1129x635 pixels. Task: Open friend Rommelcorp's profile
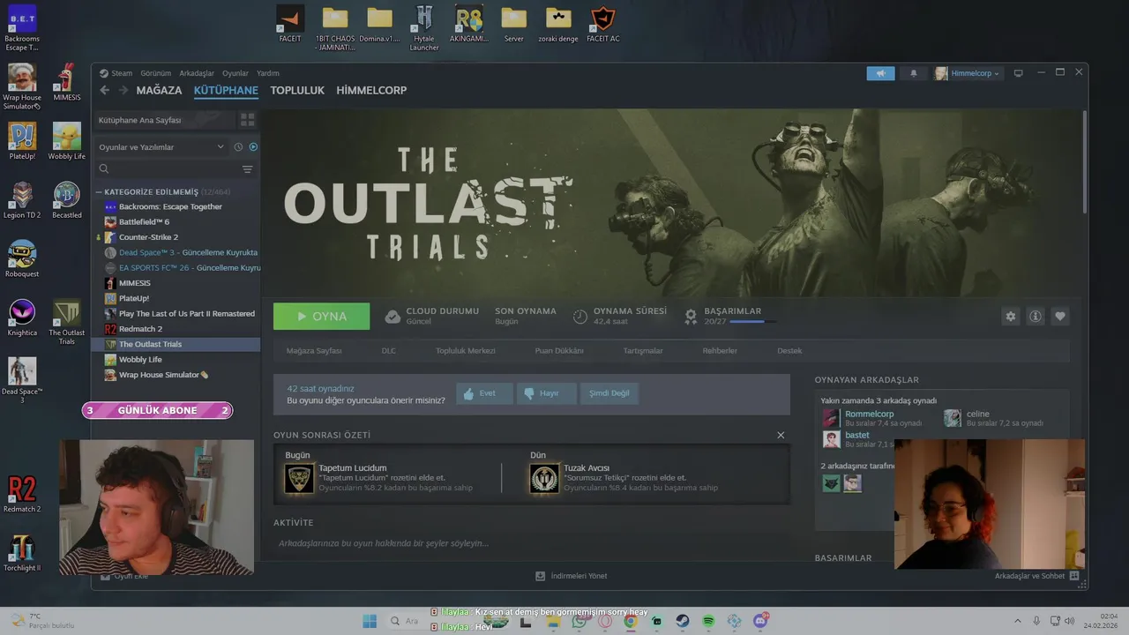(869, 414)
